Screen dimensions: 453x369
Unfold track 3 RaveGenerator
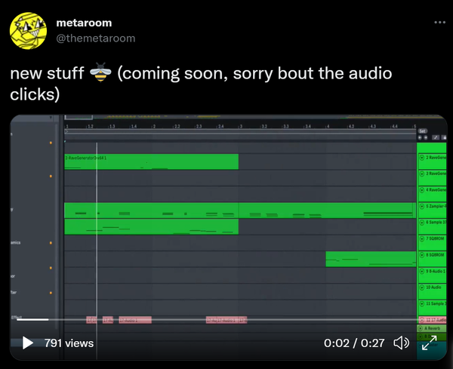422,174
